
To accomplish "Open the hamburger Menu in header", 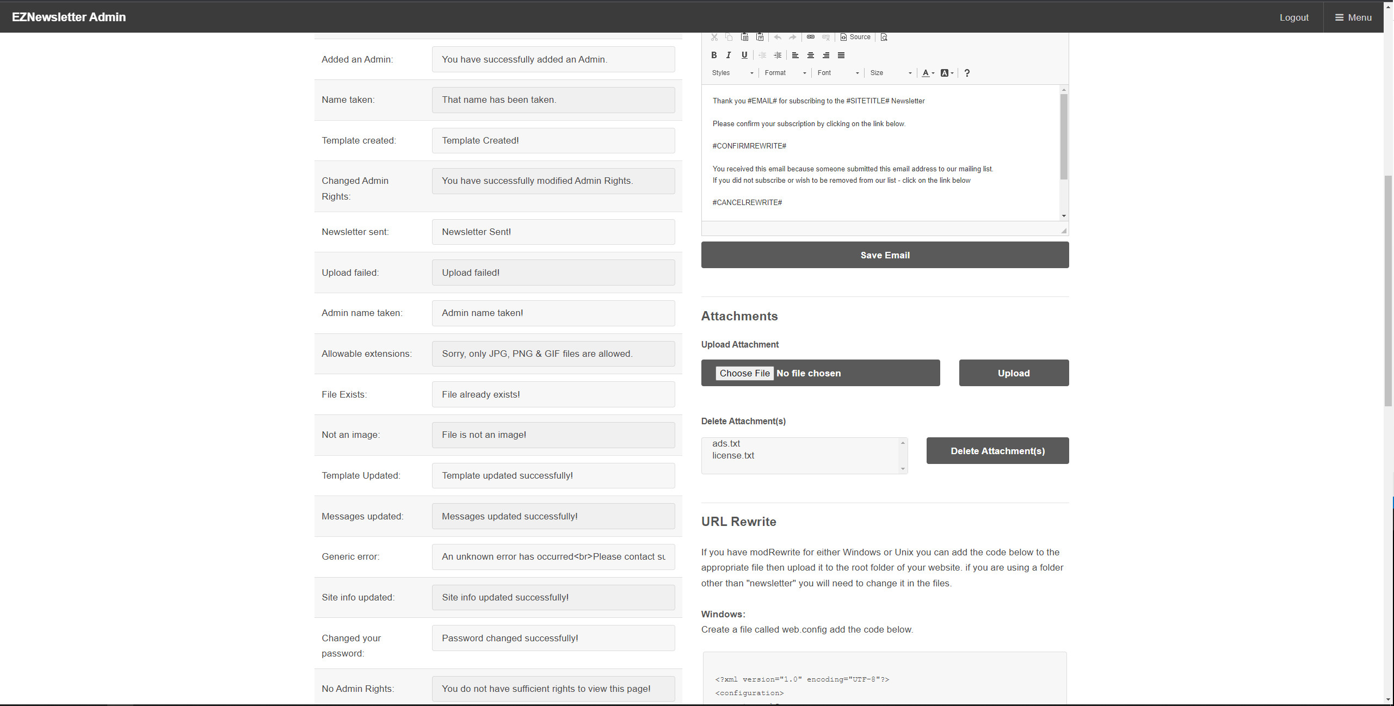I will point(1353,17).
